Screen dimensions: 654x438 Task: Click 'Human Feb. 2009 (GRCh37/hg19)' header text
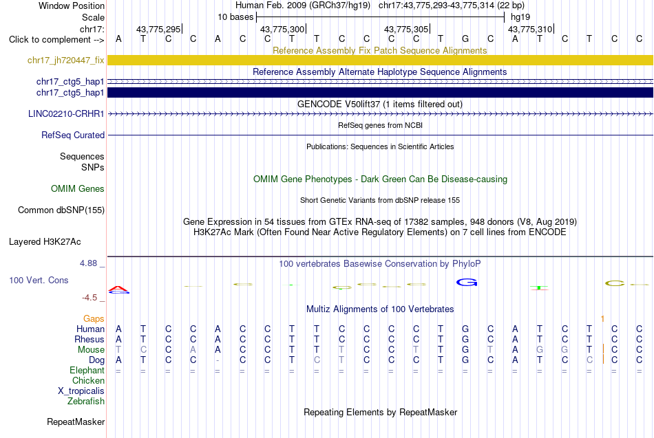pos(303,6)
